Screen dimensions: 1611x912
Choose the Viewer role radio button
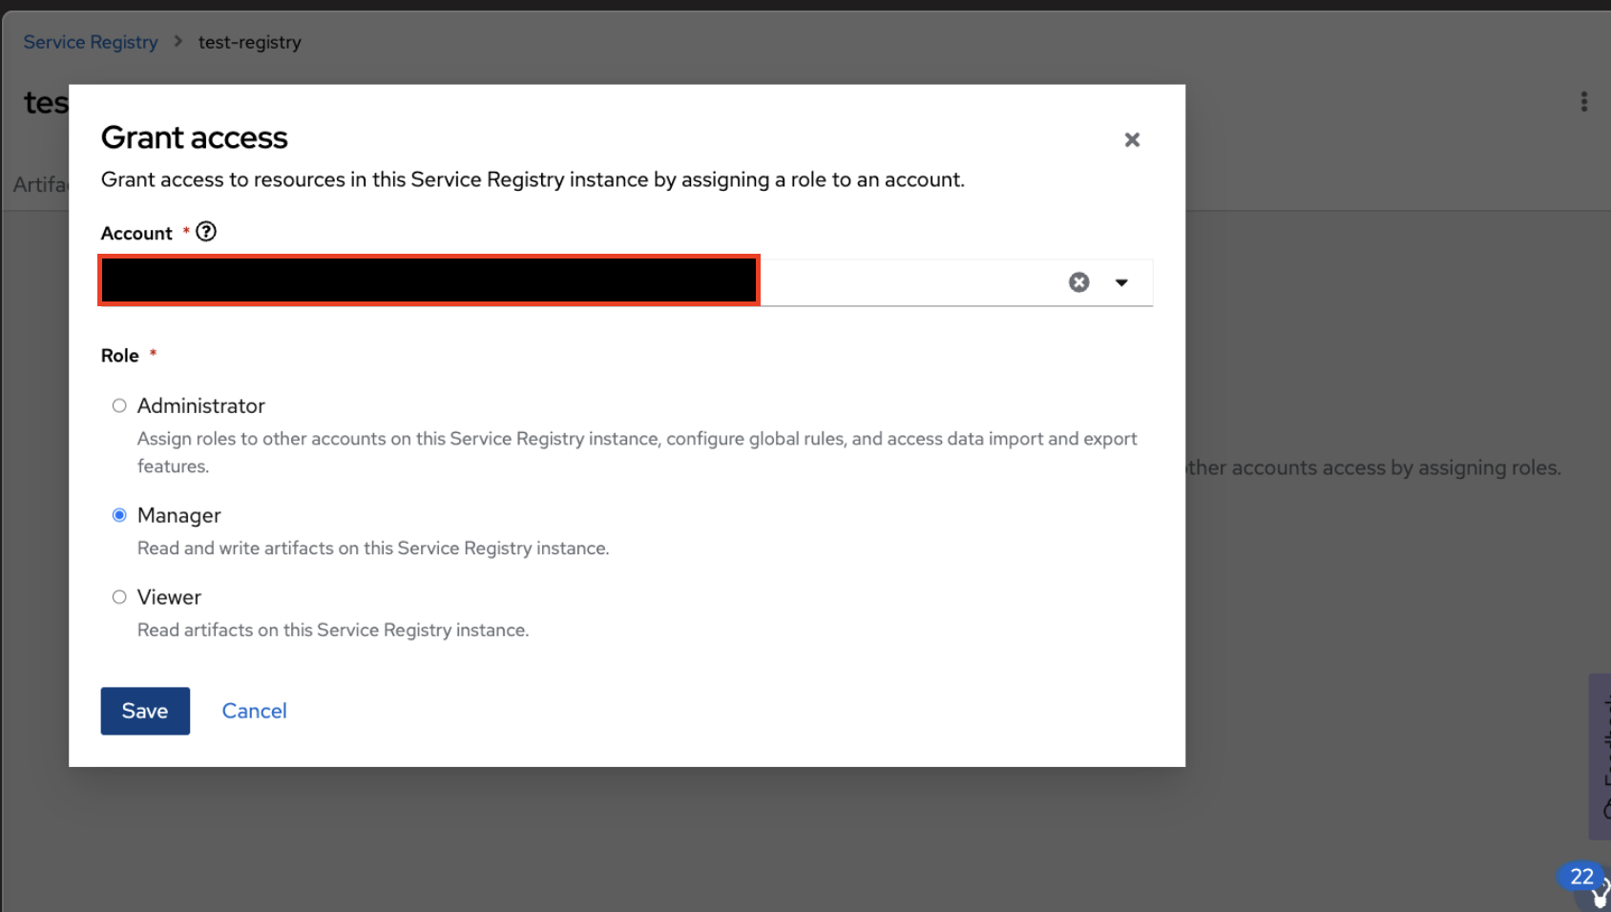(x=119, y=597)
